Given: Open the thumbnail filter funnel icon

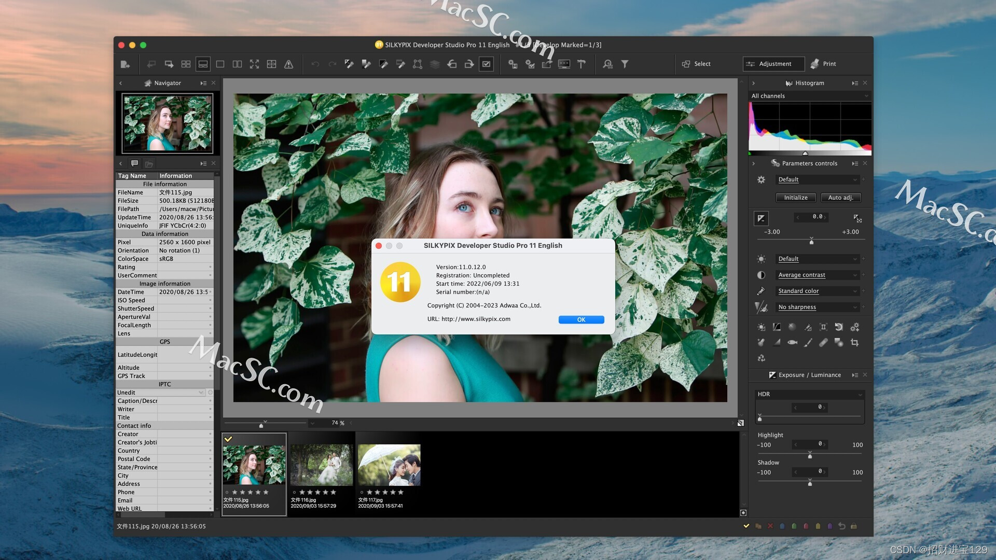Looking at the screenshot, I should (x=625, y=64).
